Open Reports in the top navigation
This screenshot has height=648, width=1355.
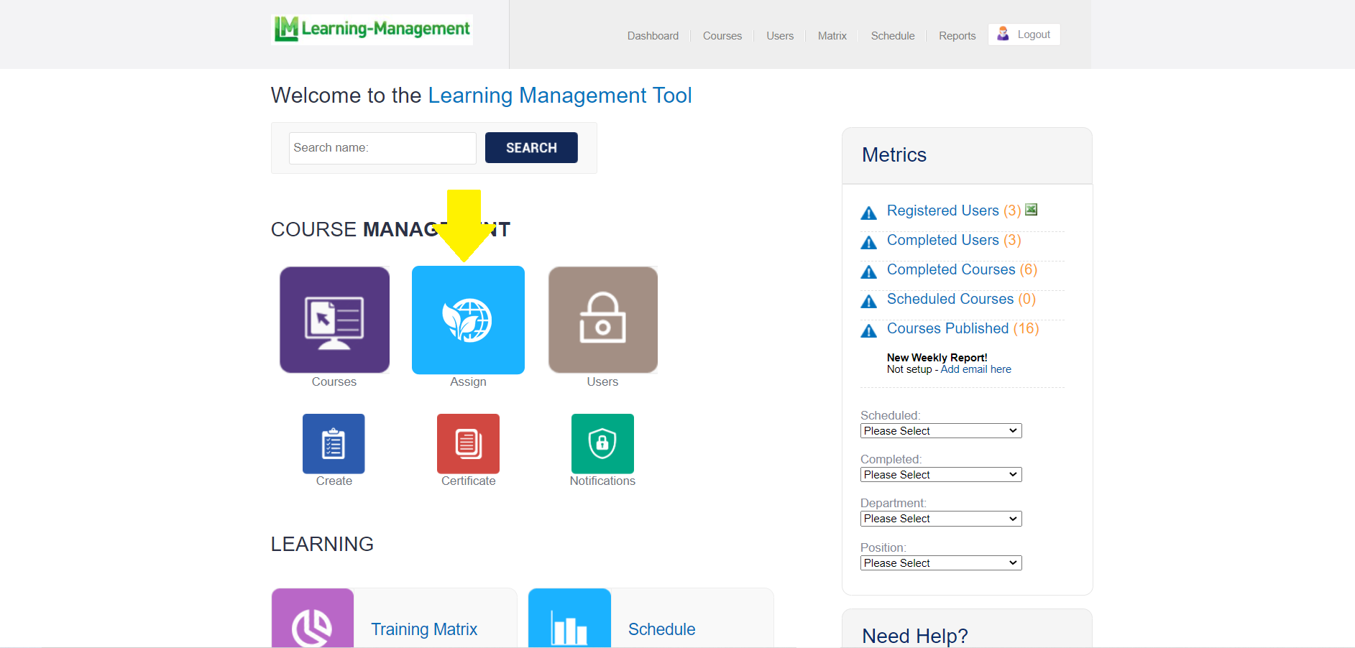(957, 36)
